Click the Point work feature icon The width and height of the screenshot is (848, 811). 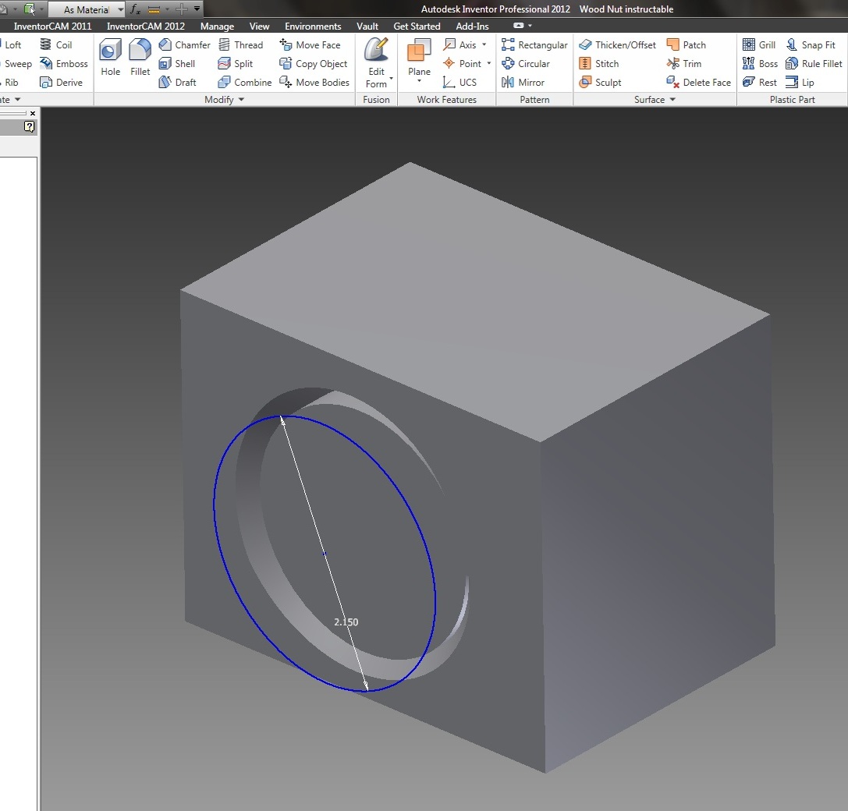point(449,64)
